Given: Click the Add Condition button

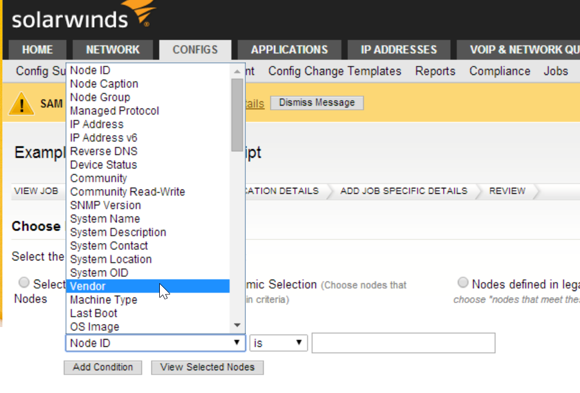Looking at the screenshot, I should coord(103,368).
